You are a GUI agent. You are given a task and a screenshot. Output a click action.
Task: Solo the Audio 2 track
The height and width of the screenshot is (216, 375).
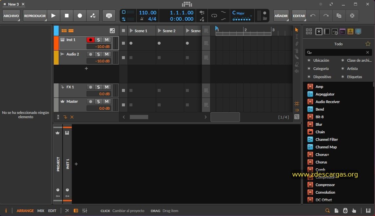tap(98, 54)
